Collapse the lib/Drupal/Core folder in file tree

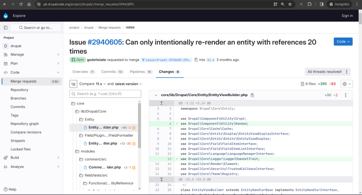(x=104, y=111)
